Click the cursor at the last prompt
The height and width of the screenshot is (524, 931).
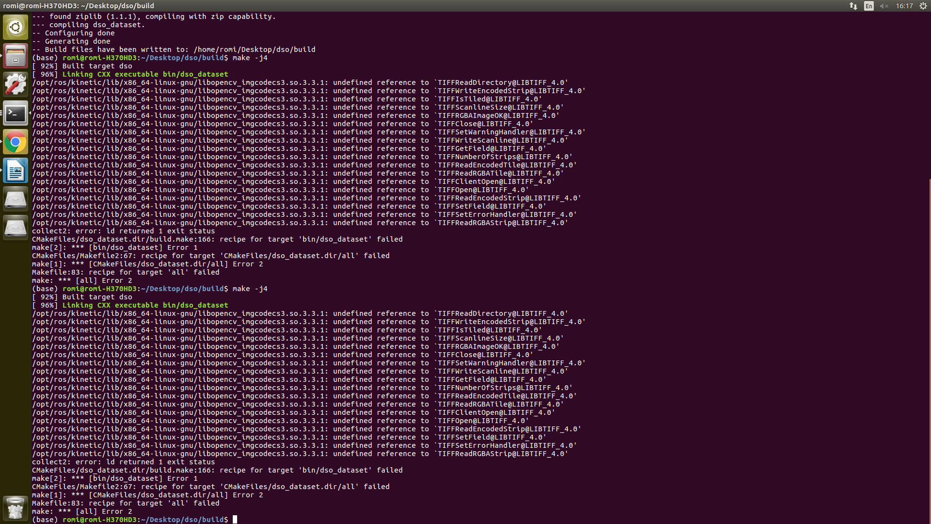235,520
